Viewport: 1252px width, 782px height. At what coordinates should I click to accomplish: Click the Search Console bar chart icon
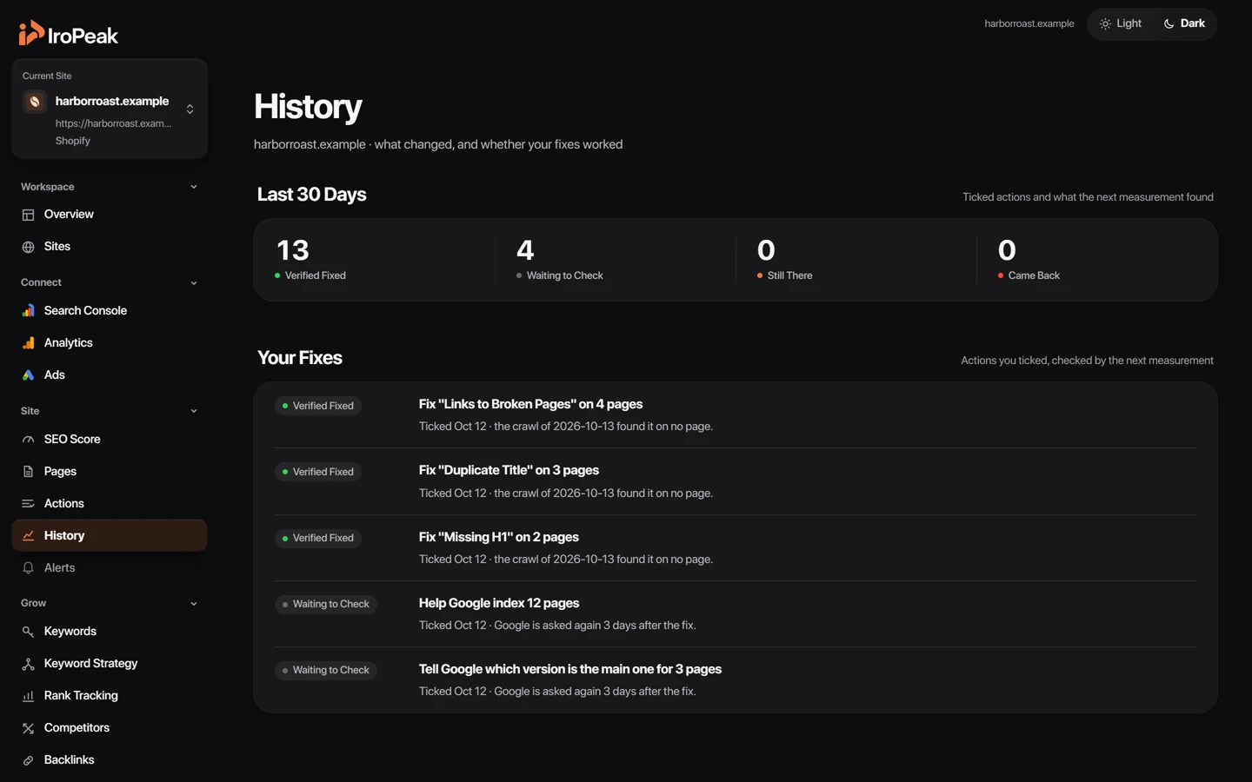pyautogui.click(x=28, y=310)
